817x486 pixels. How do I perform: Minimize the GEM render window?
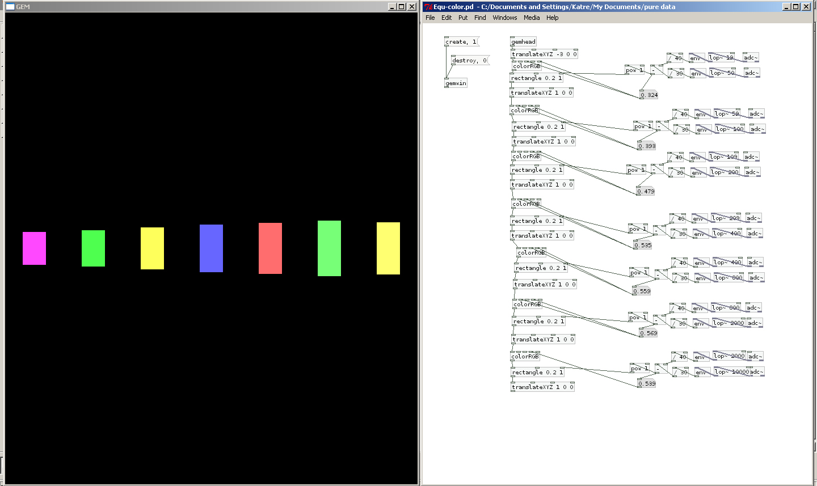391,7
